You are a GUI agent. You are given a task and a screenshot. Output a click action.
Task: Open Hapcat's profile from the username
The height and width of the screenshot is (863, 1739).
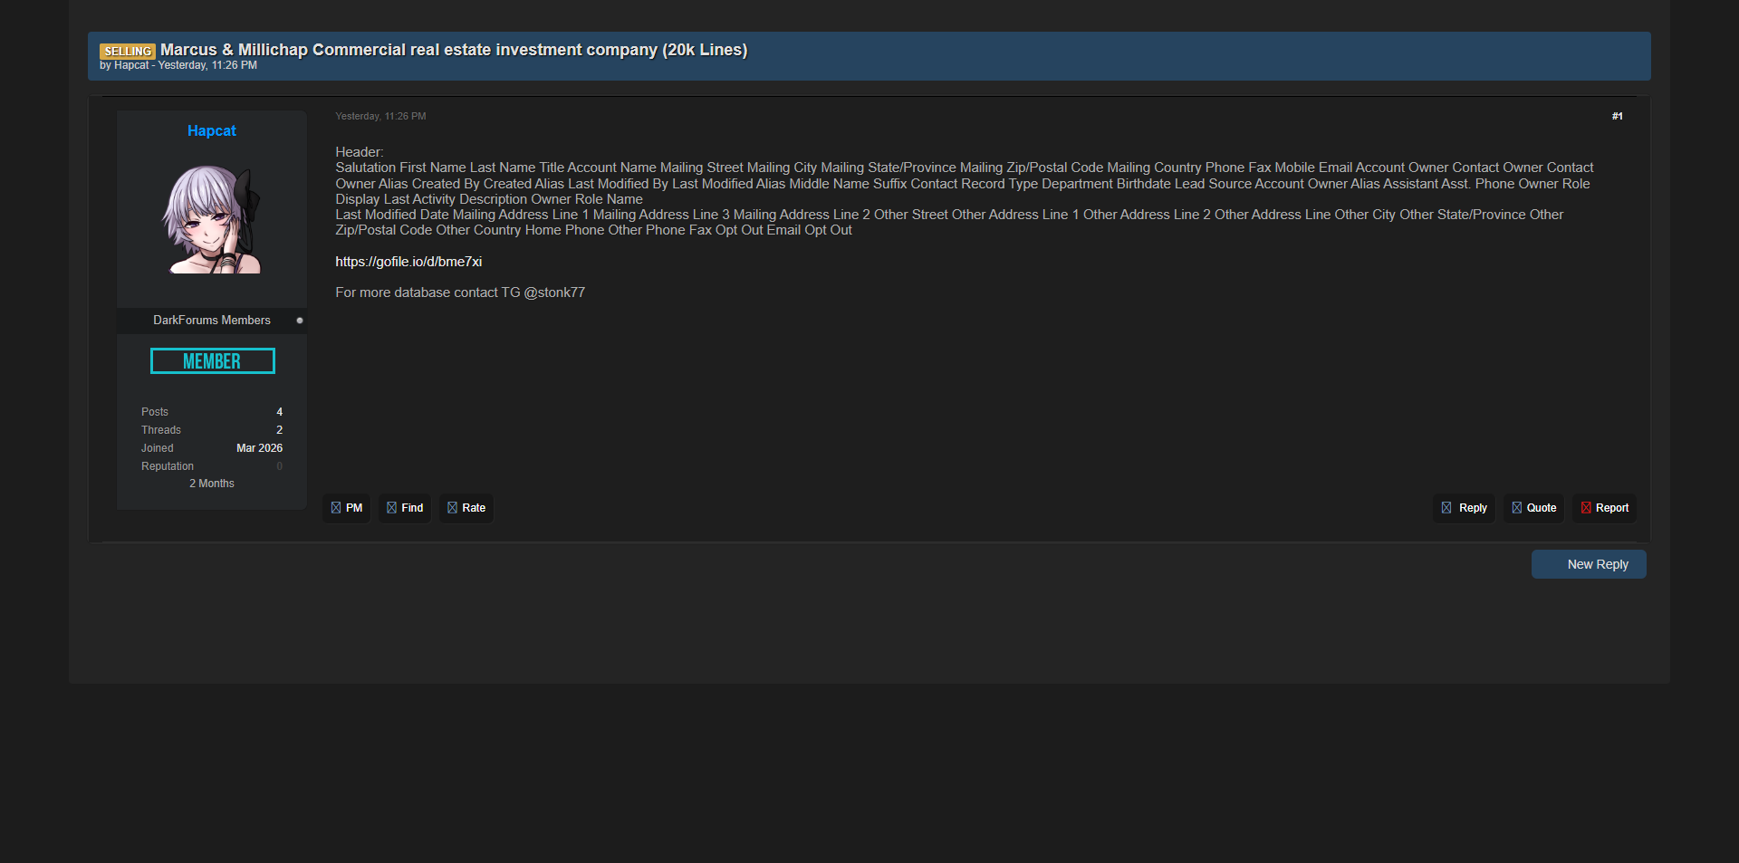212,130
